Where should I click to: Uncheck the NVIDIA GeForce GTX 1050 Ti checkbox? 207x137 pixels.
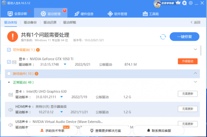pyautogui.click(x=9, y=62)
